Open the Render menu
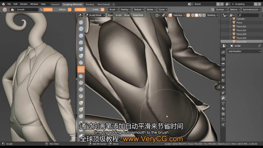The height and width of the screenshot is (148, 263). click(x=24, y=4)
